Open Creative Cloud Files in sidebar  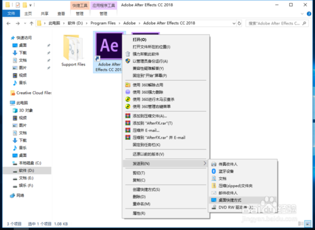click(x=31, y=93)
